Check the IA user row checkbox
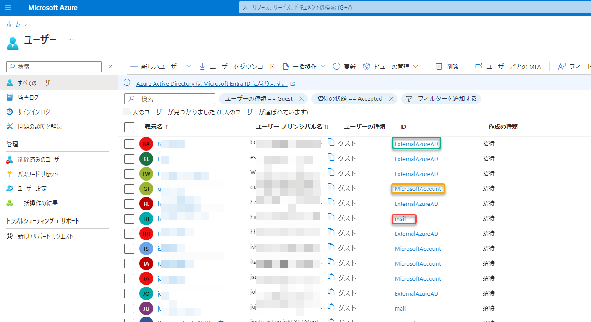 click(x=129, y=263)
